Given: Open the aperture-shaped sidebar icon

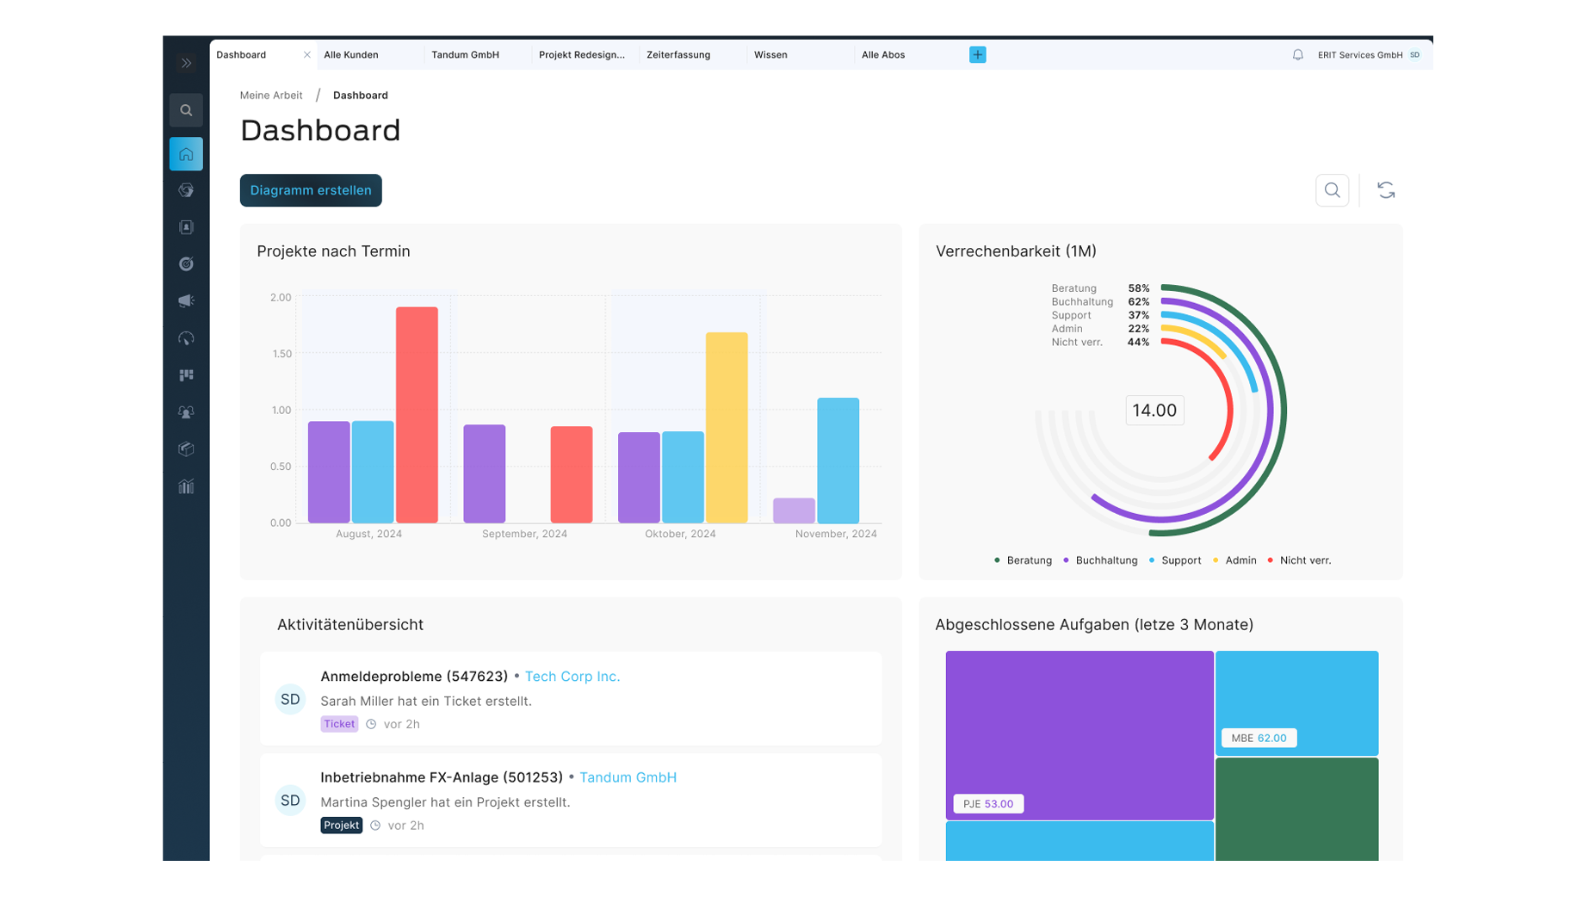Looking at the screenshot, I should [x=186, y=190].
